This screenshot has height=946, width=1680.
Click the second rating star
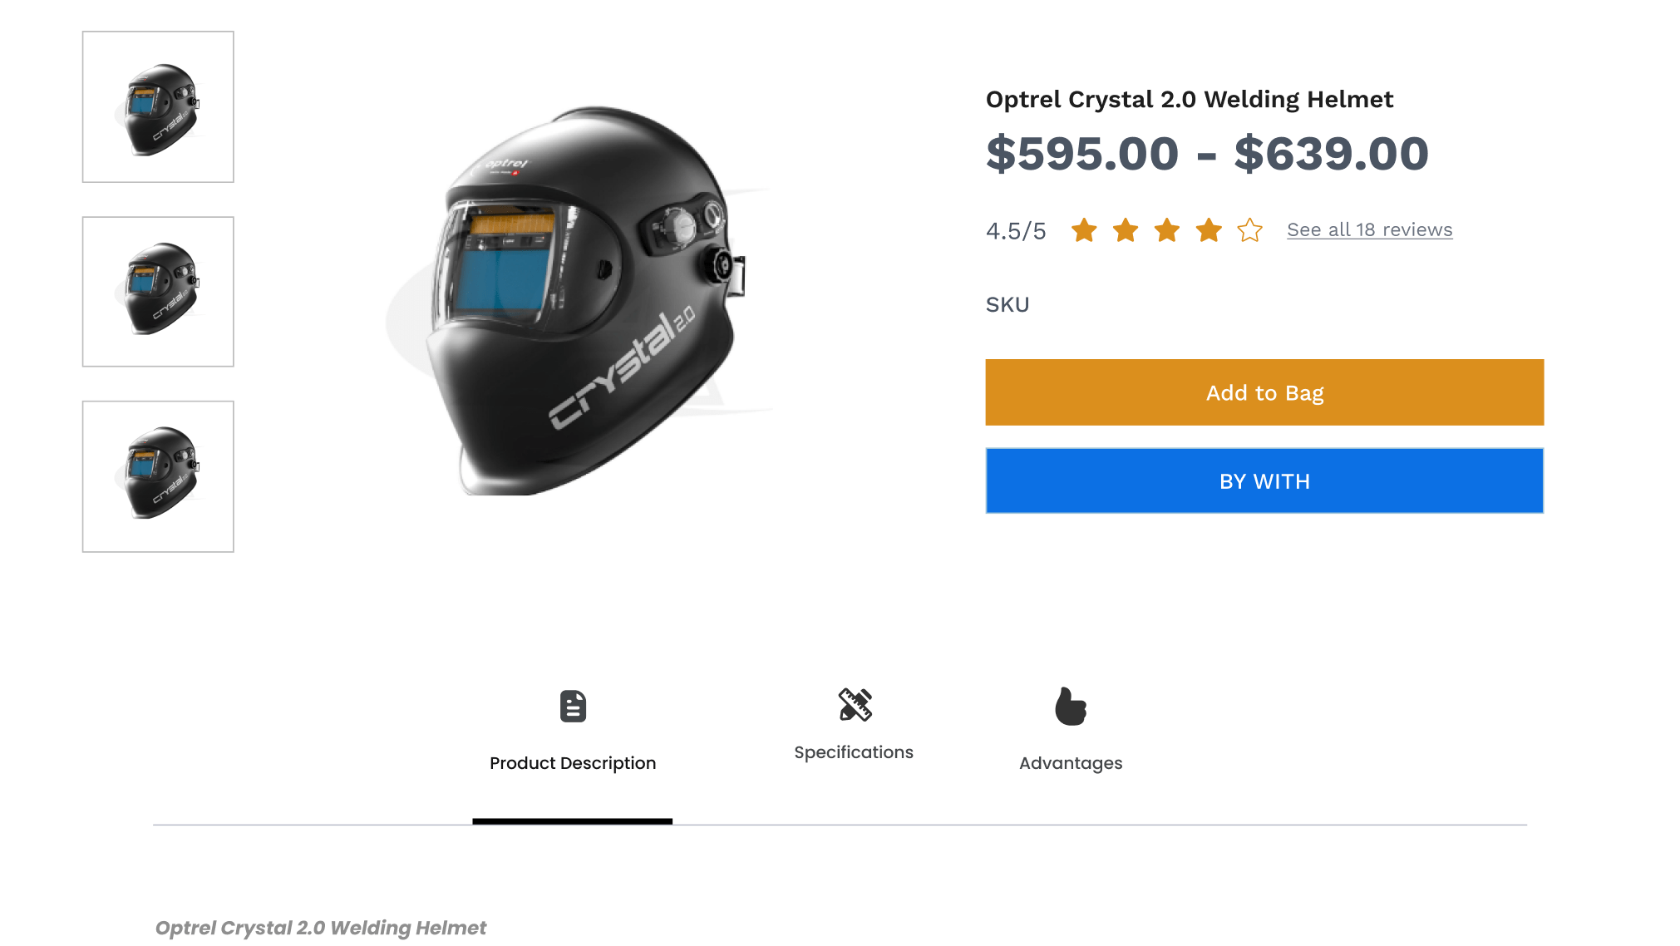tap(1126, 230)
